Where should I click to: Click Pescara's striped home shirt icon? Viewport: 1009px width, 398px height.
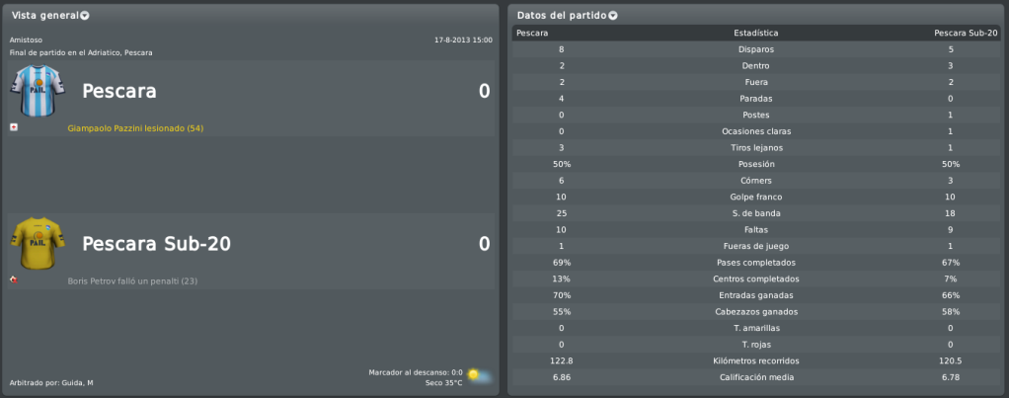tap(38, 90)
